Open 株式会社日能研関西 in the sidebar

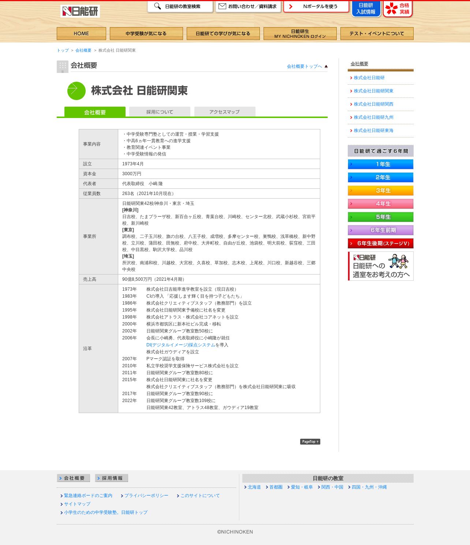373,104
